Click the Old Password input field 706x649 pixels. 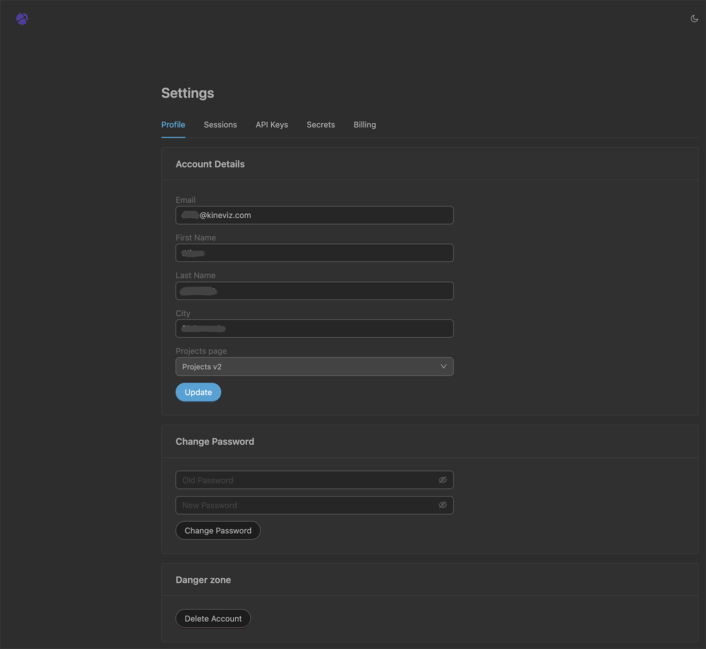(314, 480)
